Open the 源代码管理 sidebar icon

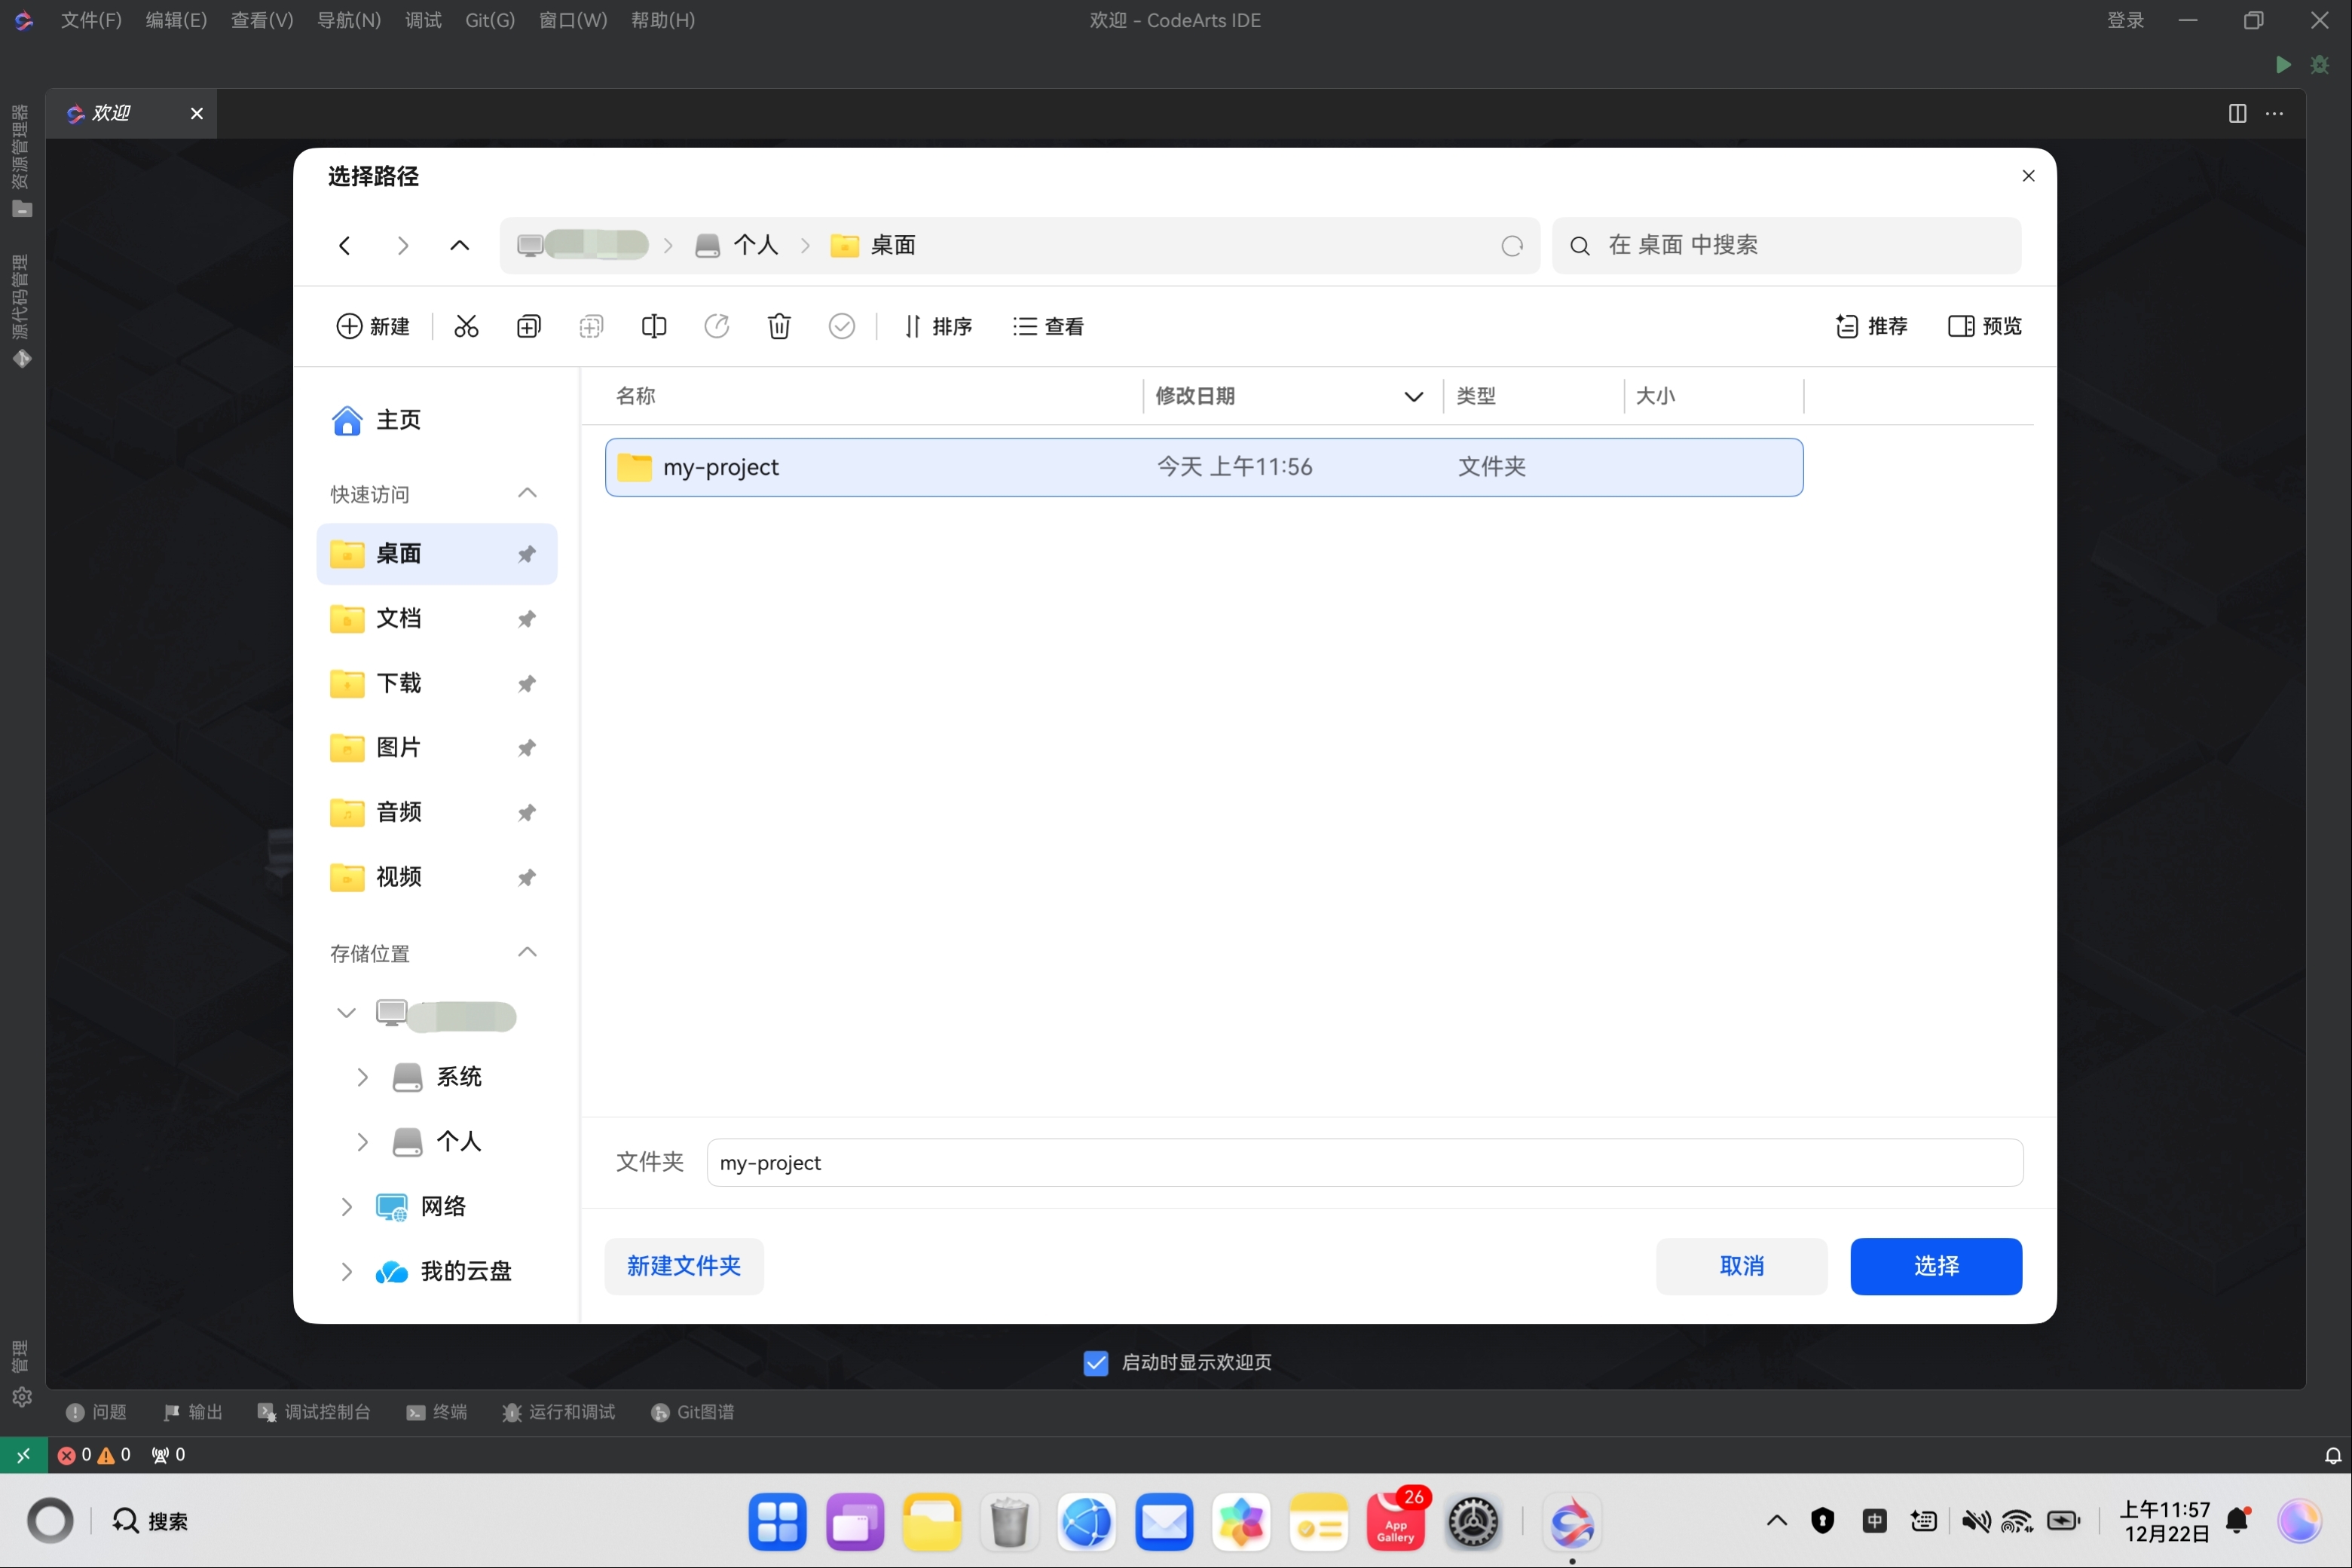point(22,359)
